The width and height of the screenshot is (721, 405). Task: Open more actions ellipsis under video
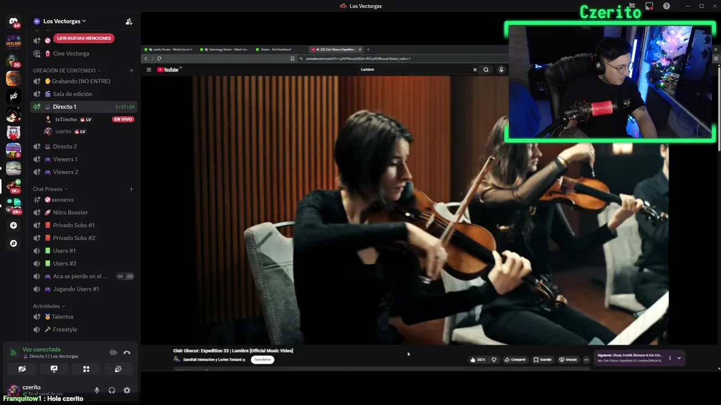(x=586, y=359)
